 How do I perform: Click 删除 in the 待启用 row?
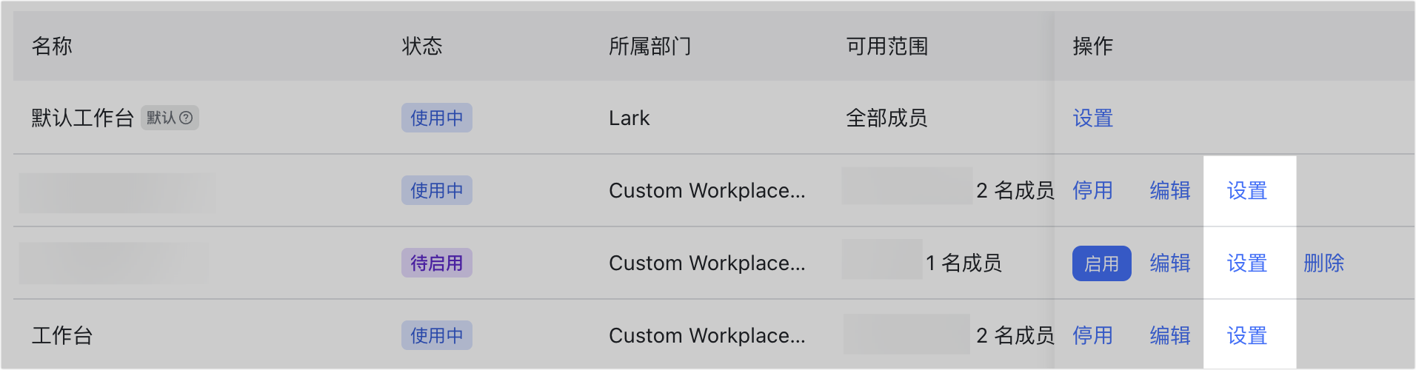[1323, 263]
